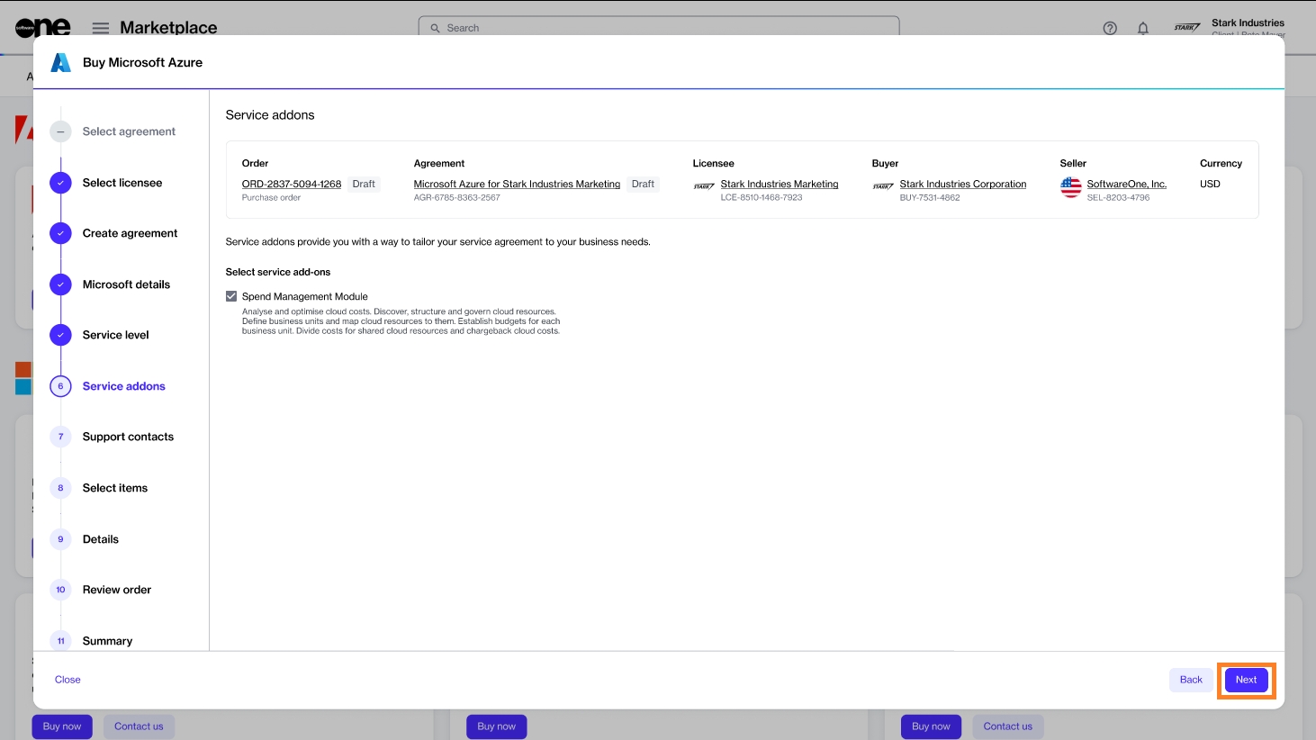
Task: Click the Close link
Action: (x=68, y=680)
